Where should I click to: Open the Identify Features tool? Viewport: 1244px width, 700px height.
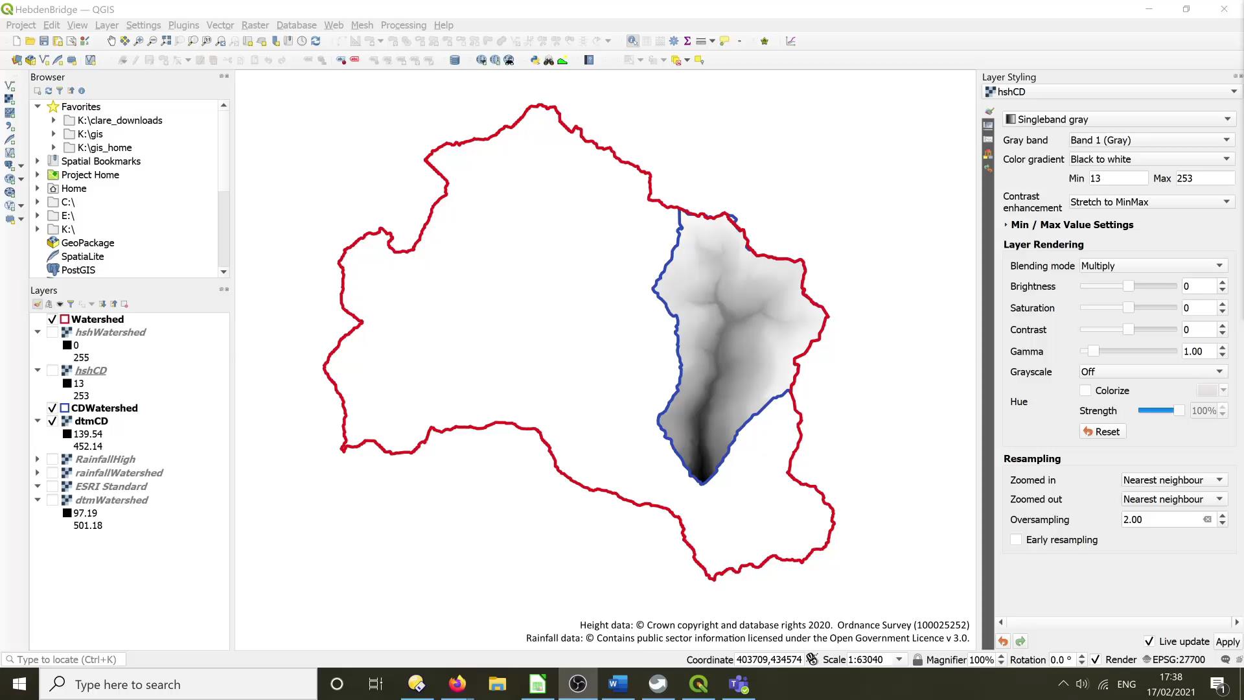[x=632, y=41]
